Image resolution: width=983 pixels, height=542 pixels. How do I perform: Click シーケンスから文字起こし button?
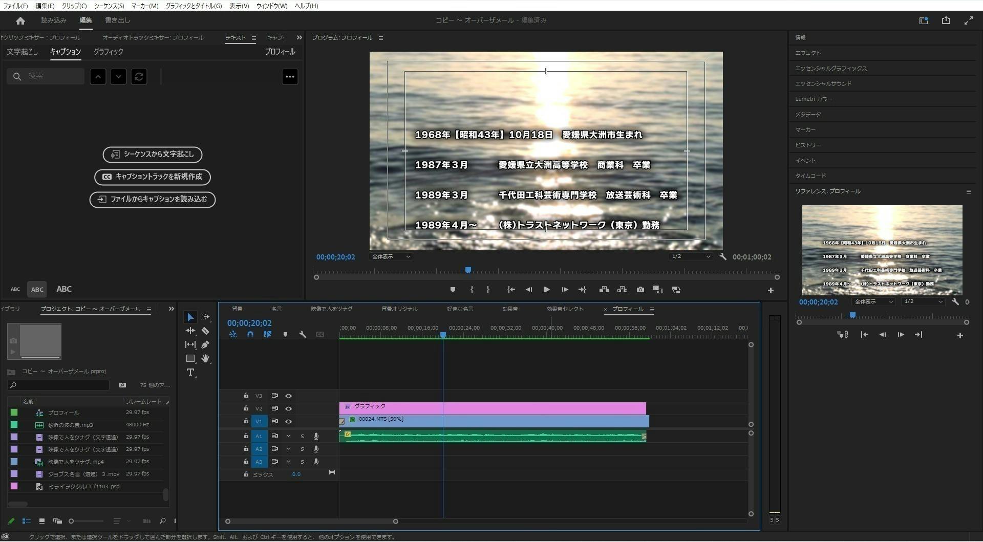pyautogui.click(x=153, y=154)
